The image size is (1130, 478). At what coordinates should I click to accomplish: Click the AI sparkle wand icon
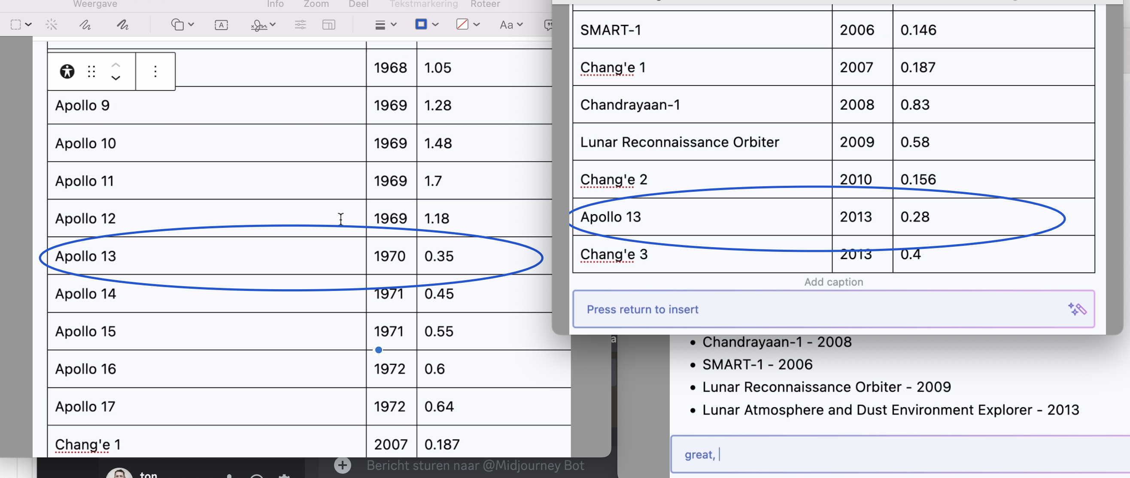tap(1077, 309)
